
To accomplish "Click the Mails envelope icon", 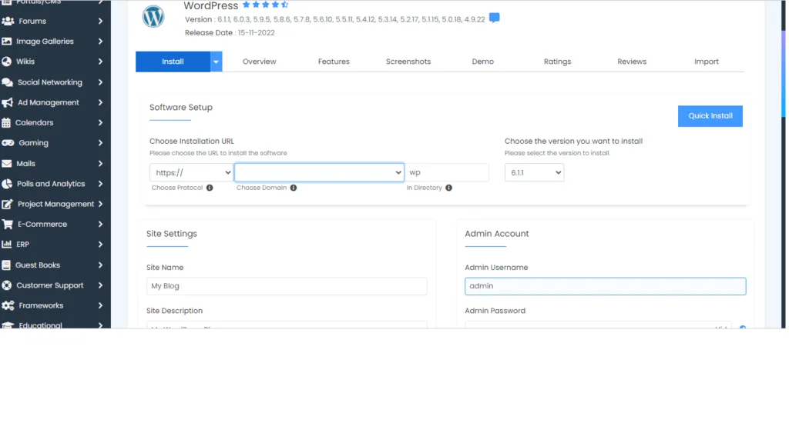I will (x=6, y=164).
